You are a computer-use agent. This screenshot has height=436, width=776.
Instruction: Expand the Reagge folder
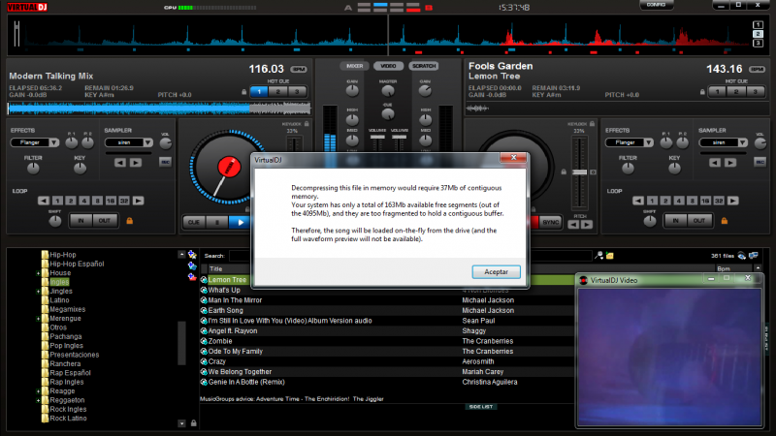pos(38,391)
